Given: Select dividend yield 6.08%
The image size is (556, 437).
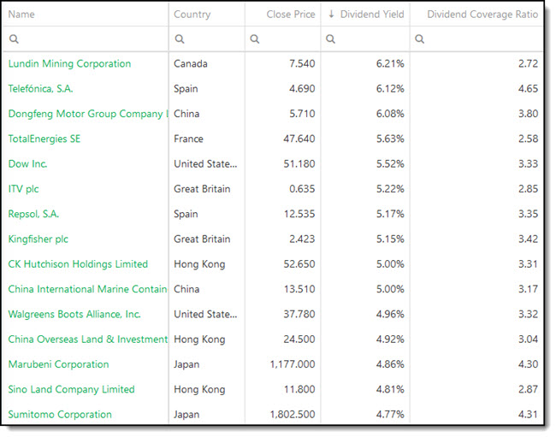Looking at the screenshot, I should click(x=390, y=114).
